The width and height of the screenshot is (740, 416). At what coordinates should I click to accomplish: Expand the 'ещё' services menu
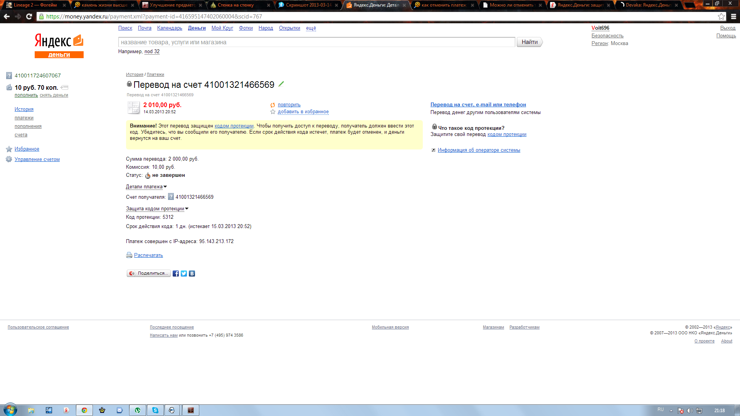(311, 28)
